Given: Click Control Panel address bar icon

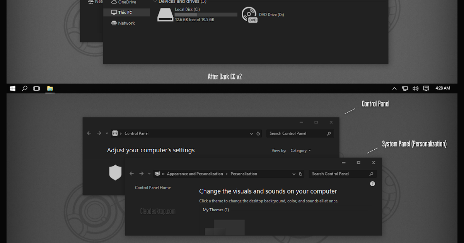Looking at the screenshot, I should (x=115, y=133).
